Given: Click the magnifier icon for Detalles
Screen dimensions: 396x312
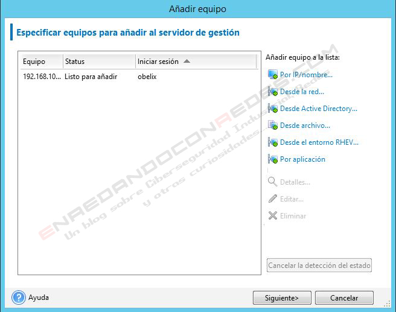Looking at the screenshot, I should pos(272,182).
